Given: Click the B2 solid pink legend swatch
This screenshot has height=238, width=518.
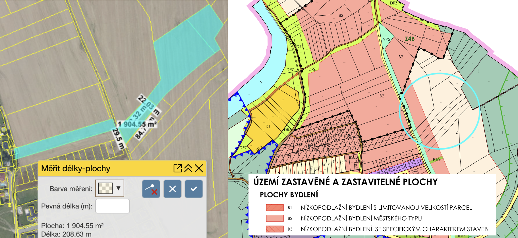Looking at the screenshot, I should coord(275,218).
